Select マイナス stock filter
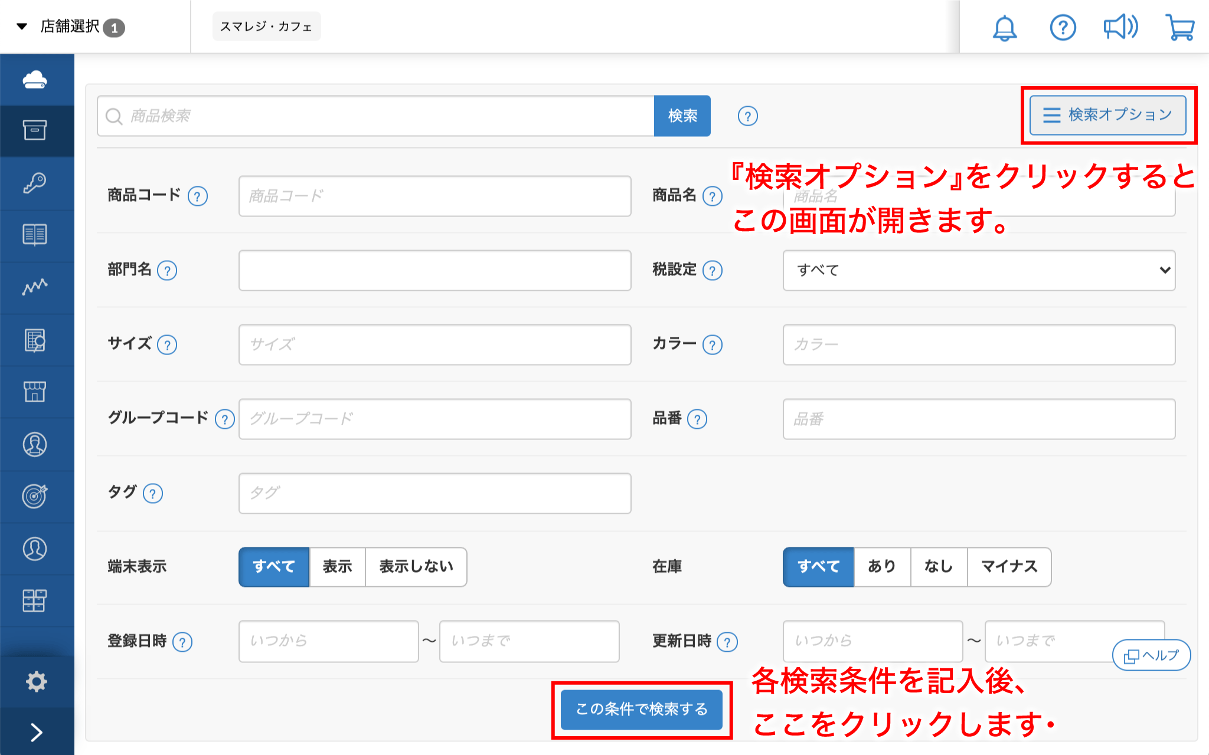The image size is (1209, 755). (1009, 567)
